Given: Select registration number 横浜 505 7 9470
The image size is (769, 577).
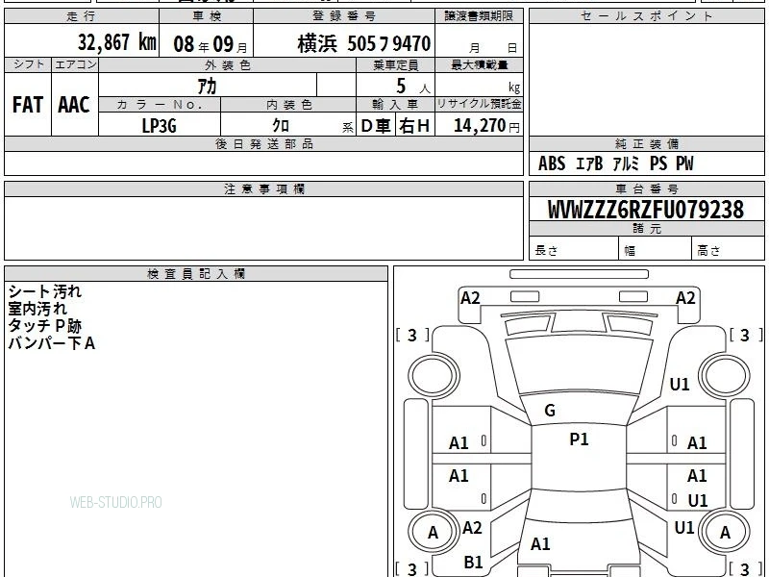Looking at the screenshot, I should click(x=364, y=43).
